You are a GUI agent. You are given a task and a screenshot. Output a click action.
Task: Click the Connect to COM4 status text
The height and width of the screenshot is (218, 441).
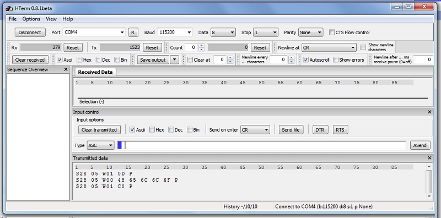click(x=324, y=206)
